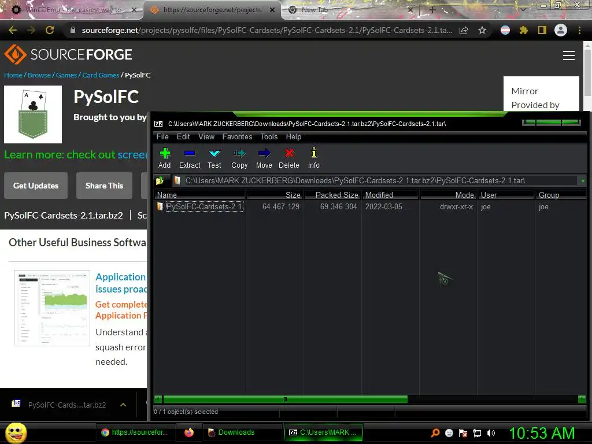The width and height of the screenshot is (592, 444).
Task: Open archive Info from toolbar
Action: pyautogui.click(x=313, y=158)
